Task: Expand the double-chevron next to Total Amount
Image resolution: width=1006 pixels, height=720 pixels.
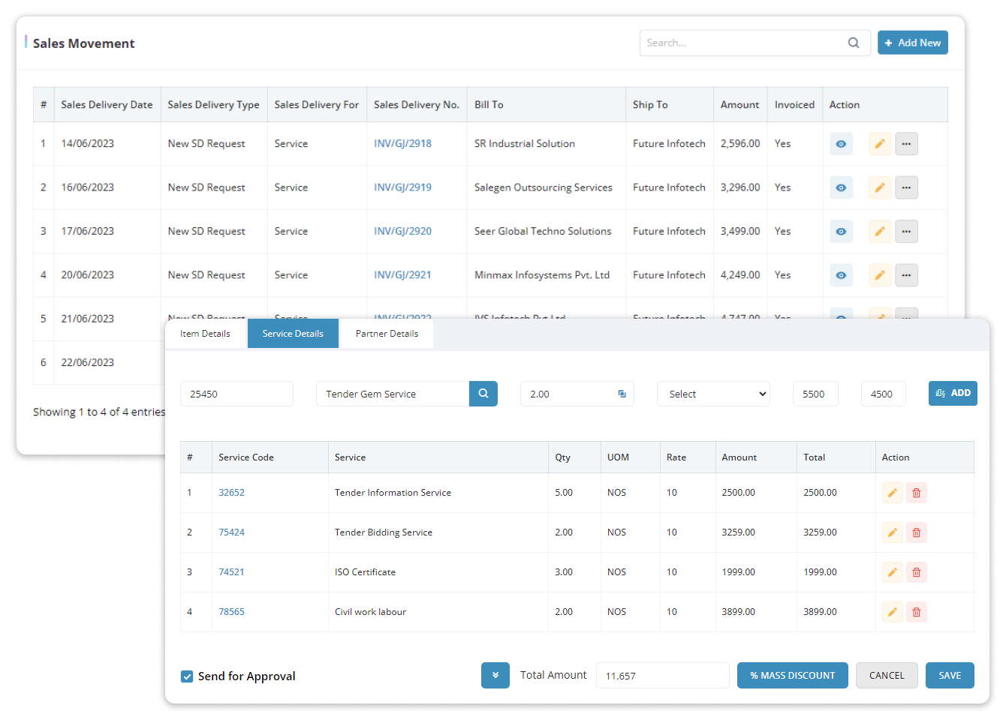Action: pos(495,675)
